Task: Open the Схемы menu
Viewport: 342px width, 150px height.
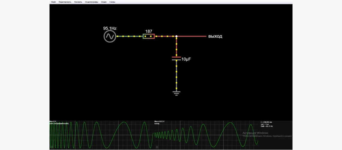Action: (x=112, y=2)
